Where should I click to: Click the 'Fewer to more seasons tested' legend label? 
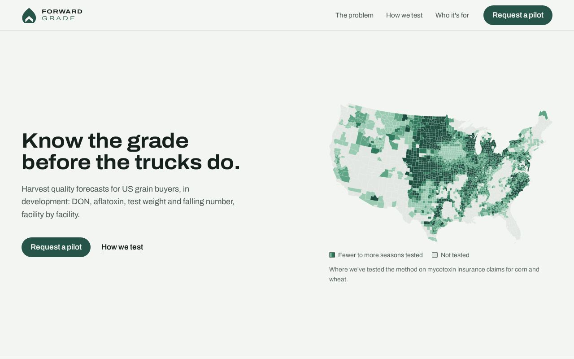[x=380, y=255]
